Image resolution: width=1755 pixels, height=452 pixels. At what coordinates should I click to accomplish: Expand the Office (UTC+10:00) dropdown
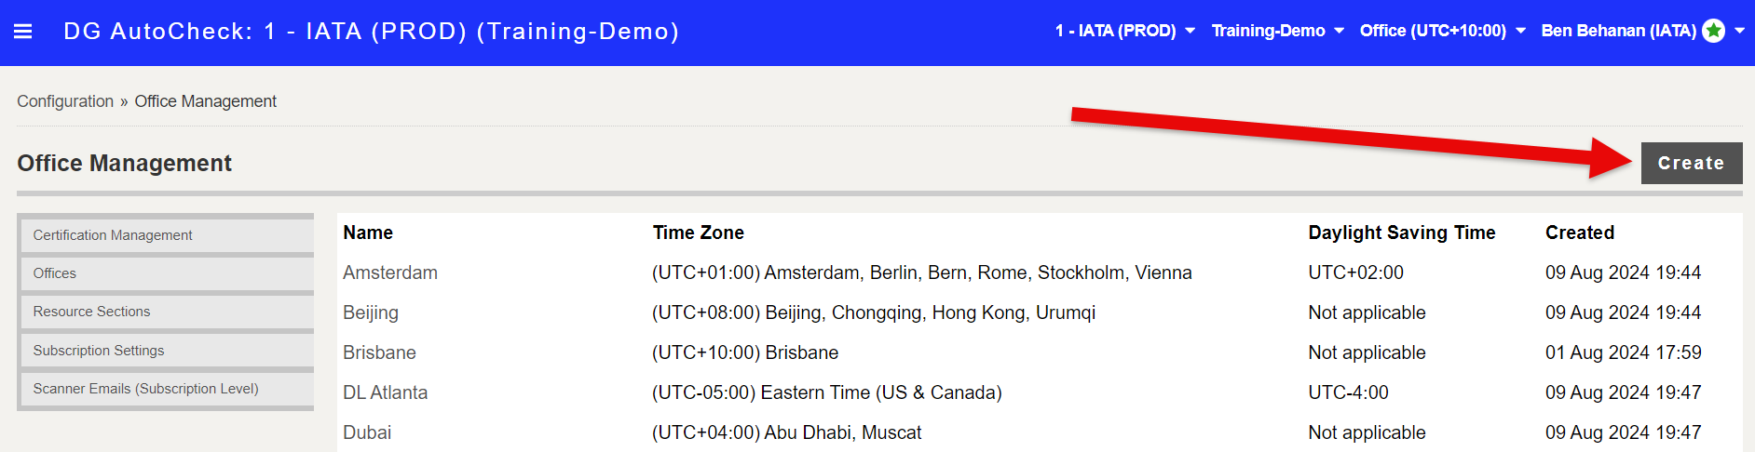tap(1442, 31)
